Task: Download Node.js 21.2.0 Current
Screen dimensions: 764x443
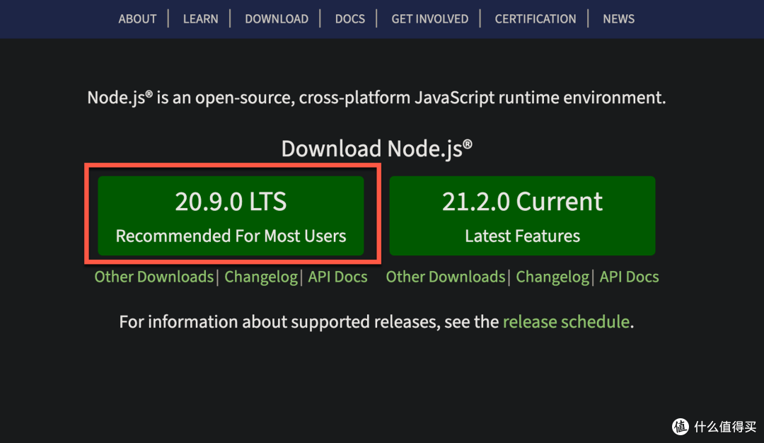Action: click(522, 216)
